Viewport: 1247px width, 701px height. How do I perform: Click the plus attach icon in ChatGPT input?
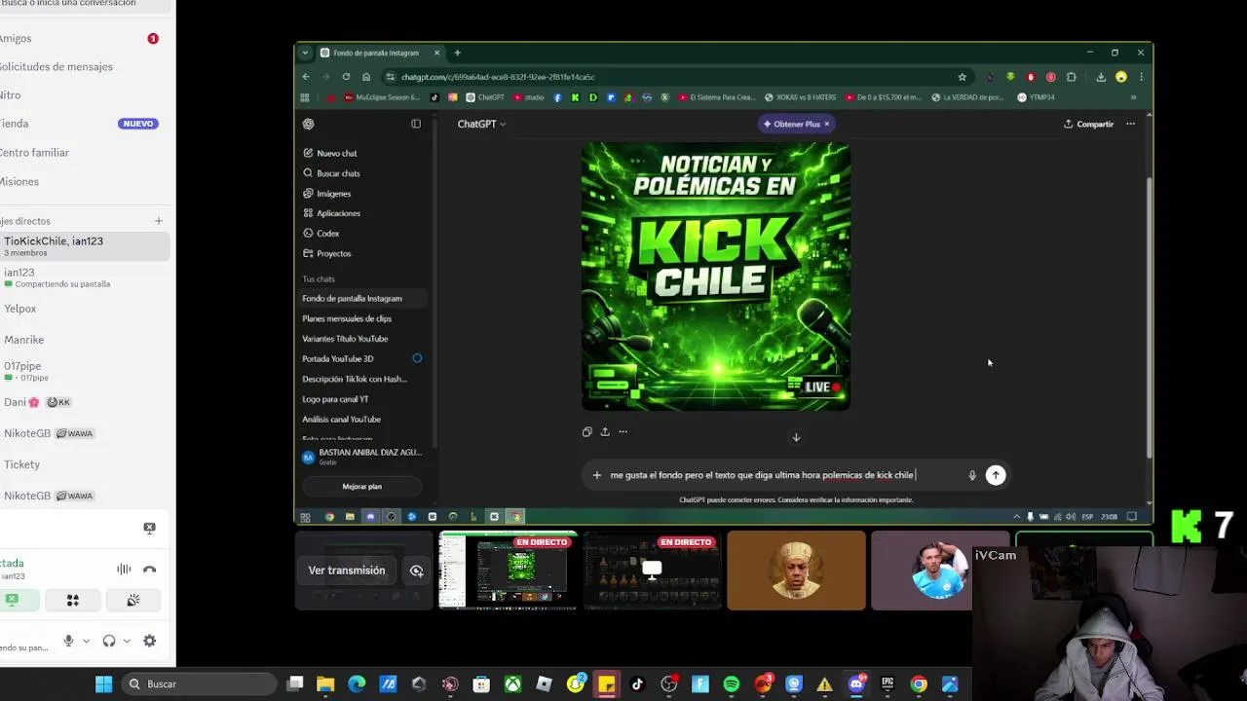(596, 475)
